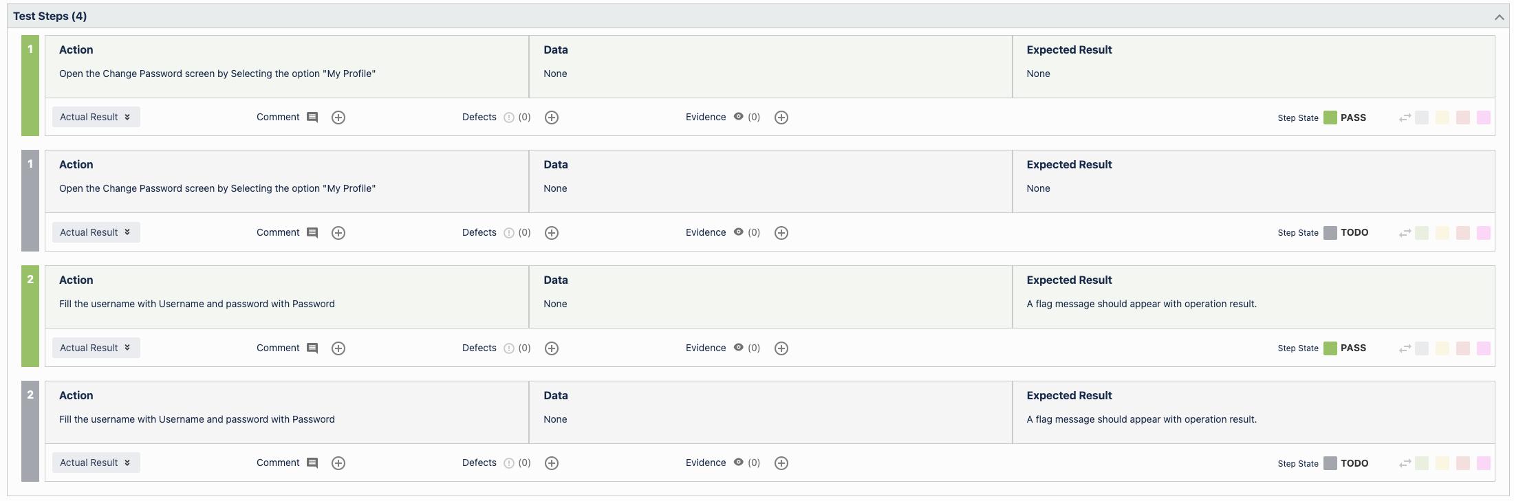Add a comment on step 2 marked TODO
Image resolution: width=1514 pixels, height=501 pixels.
click(x=338, y=463)
